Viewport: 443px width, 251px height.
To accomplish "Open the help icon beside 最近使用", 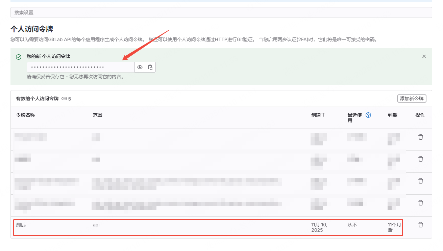I will click(x=368, y=115).
